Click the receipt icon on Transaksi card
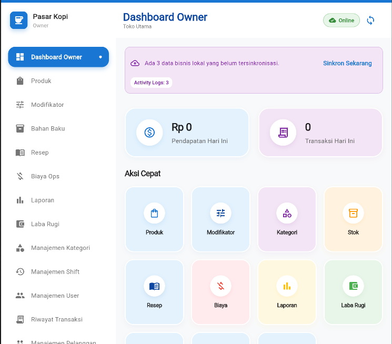This screenshot has width=392, height=344. click(x=283, y=133)
